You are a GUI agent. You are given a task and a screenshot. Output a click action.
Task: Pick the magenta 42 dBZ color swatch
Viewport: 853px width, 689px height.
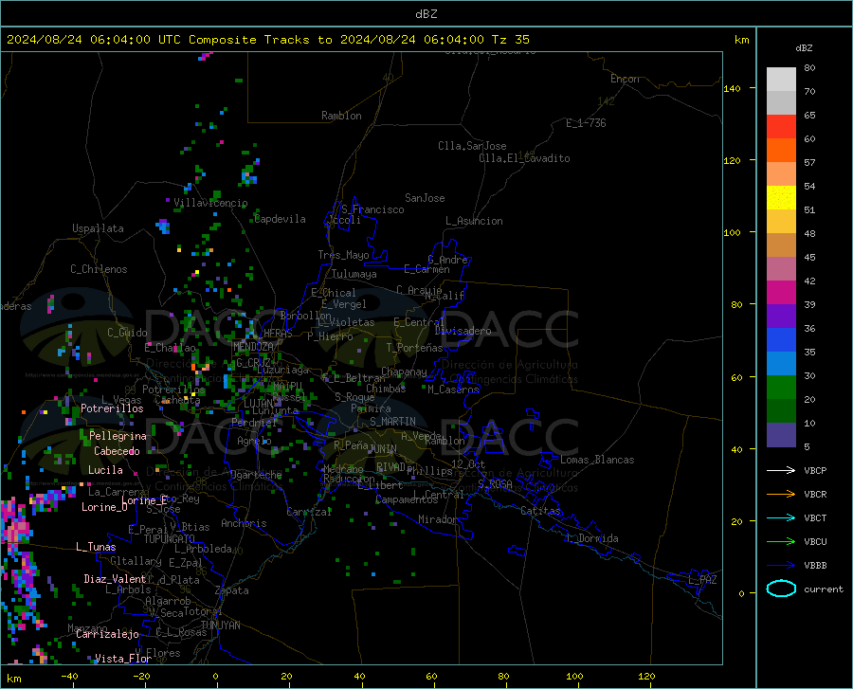click(x=781, y=293)
